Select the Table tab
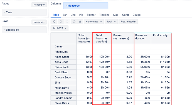This screenshot has width=192, height=105. pyautogui.click(x=56, y=15)
